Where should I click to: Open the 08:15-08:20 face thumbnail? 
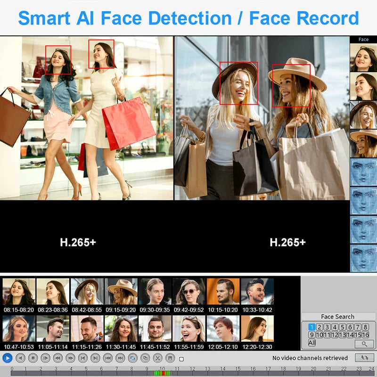tap(18, 292)
